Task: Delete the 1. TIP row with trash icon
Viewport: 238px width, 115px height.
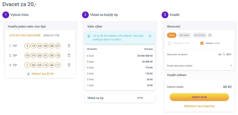Action: pos(69,46)
